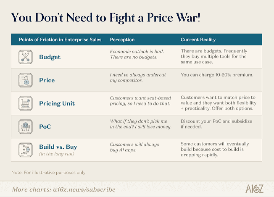Viewport: 274px width, 197px height.
Task: Click the PoC hands holding gear icon
Action: (x=25, y=126)
